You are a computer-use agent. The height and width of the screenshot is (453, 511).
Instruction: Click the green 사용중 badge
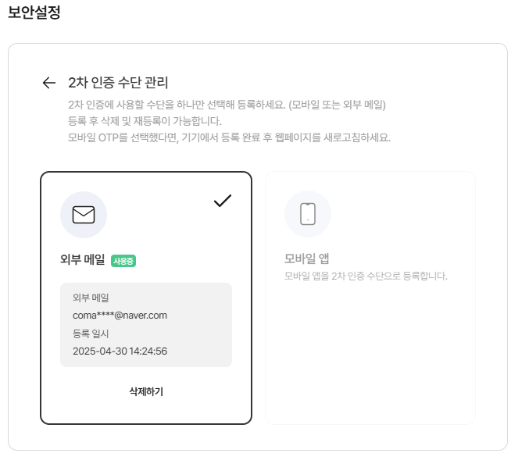pos(123,261)
